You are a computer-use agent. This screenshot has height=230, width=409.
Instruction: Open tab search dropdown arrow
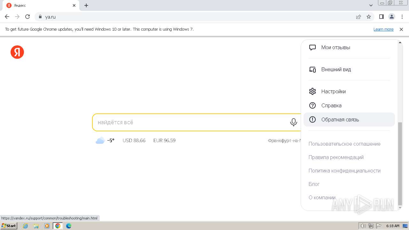tap(371, 5)
